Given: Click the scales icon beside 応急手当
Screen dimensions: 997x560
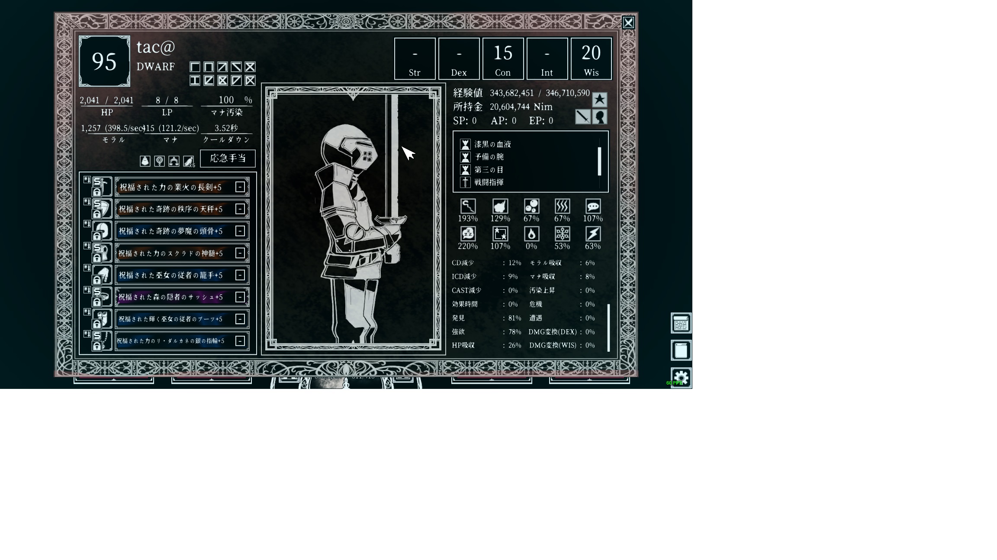Looking at the screenshot, I should (x=174, y=161).
